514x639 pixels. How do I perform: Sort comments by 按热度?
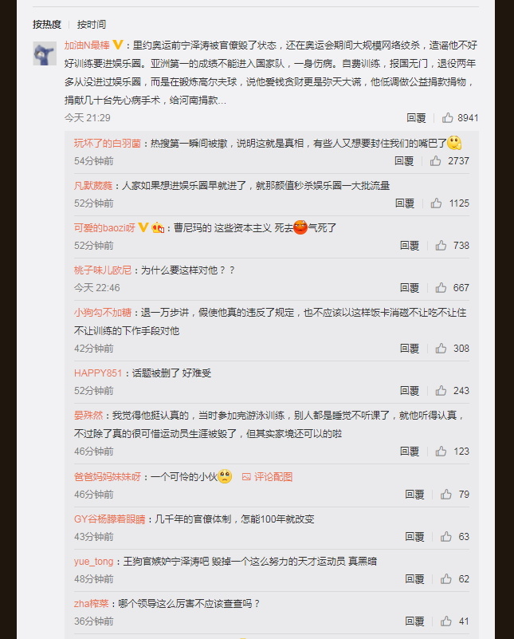47,25
